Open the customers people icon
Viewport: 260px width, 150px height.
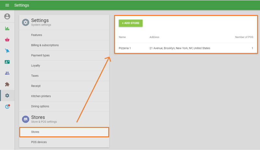(x=7, y=73)
